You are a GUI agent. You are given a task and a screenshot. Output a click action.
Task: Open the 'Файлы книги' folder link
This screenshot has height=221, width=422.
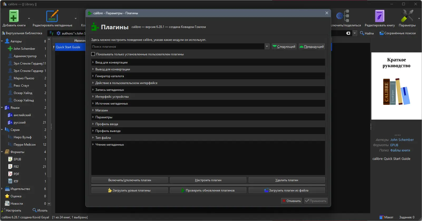pos(400,150)
